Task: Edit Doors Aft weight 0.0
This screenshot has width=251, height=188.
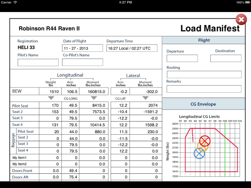Action: 50,177
